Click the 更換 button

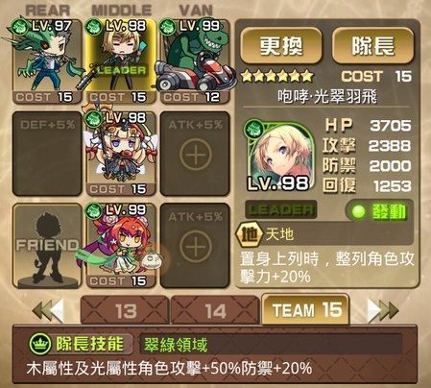(281, 45)
